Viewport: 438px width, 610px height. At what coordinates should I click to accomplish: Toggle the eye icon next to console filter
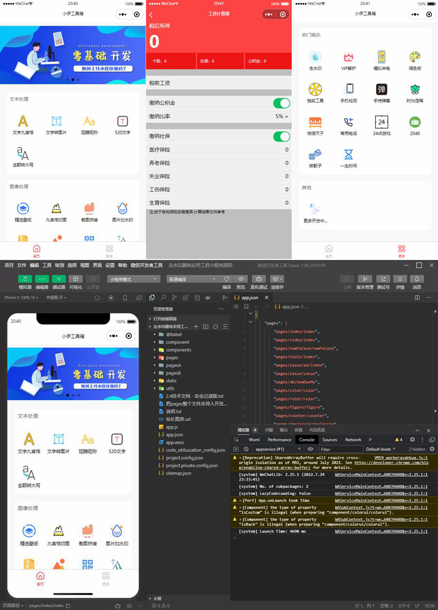(x=310, y=449)
